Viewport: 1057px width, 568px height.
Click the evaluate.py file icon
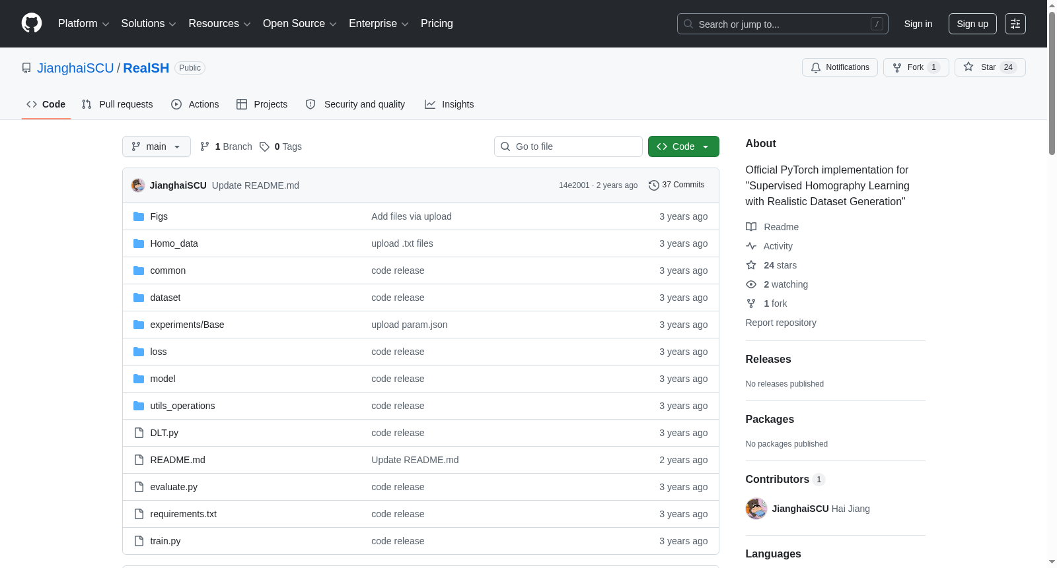tap(139, 487)
